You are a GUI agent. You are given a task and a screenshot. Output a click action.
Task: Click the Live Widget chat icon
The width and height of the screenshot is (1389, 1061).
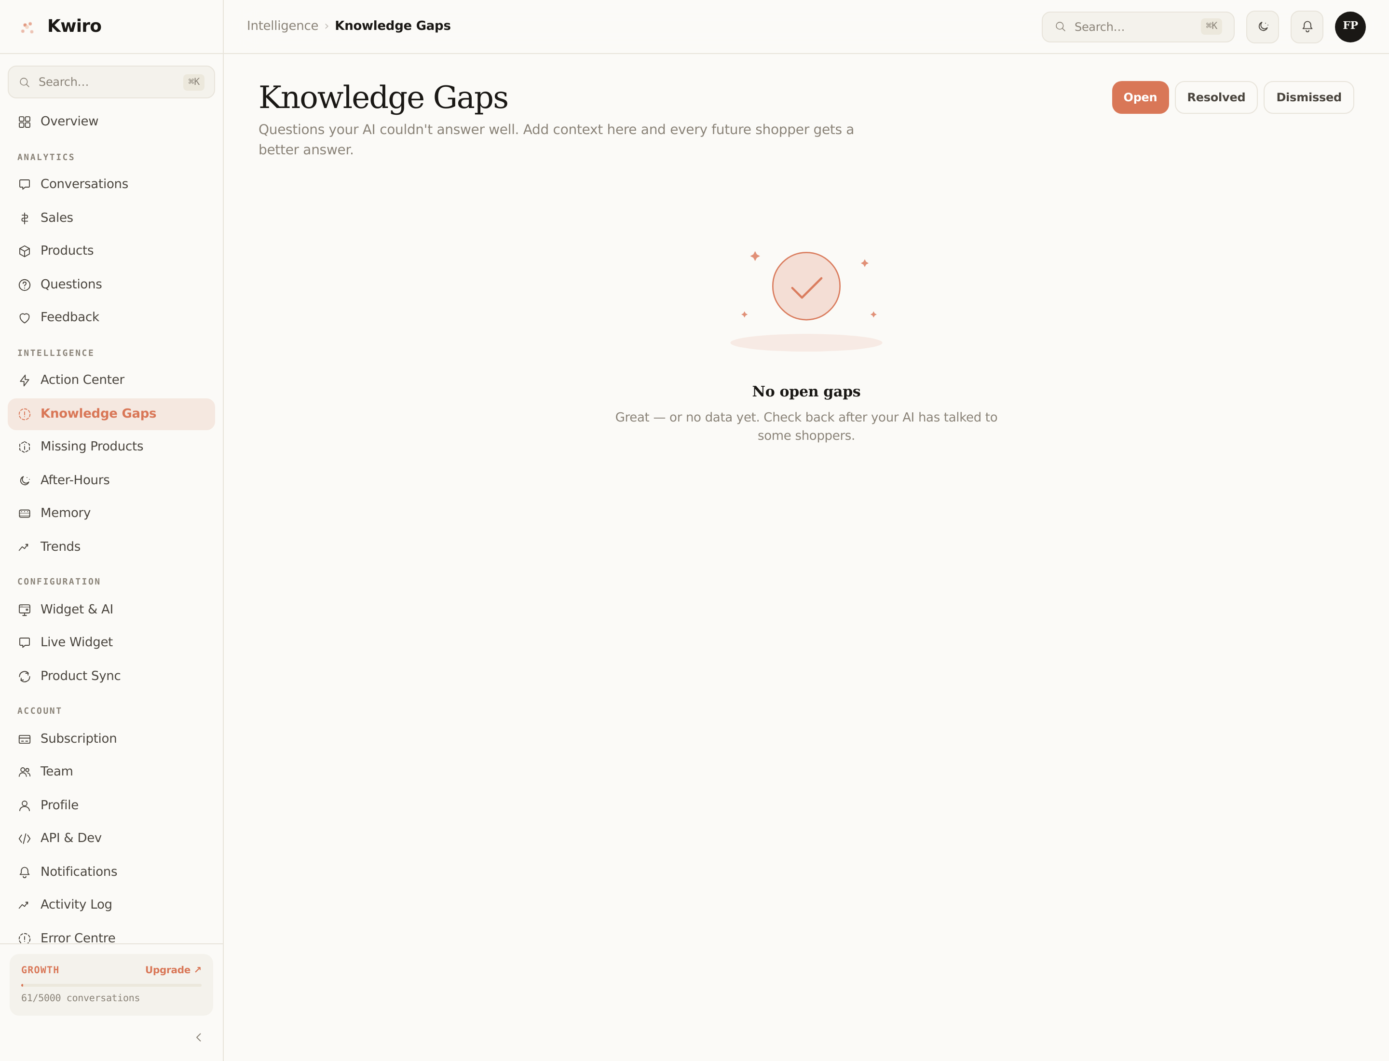[x=25, y=643]
